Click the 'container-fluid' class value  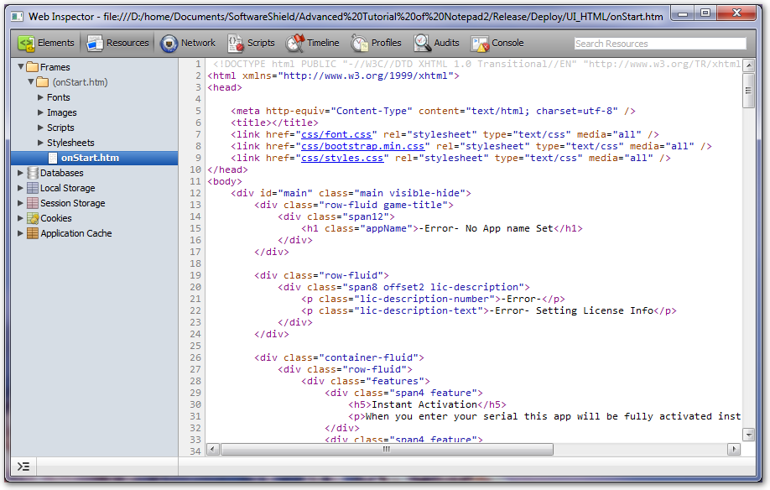(369, 357)
